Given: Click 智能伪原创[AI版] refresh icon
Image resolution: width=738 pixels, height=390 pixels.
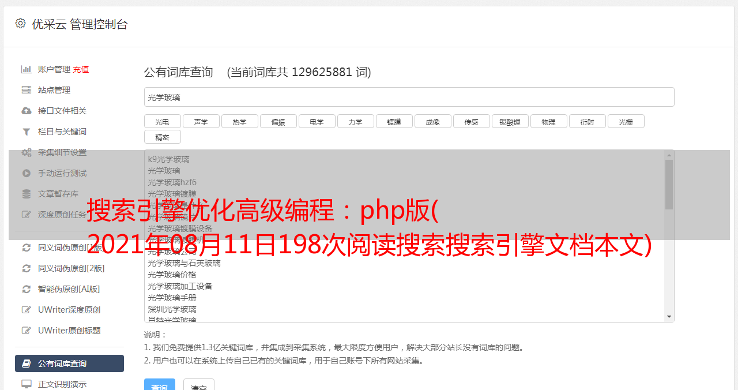Looking at the screenshot, I should click(26, 289).
